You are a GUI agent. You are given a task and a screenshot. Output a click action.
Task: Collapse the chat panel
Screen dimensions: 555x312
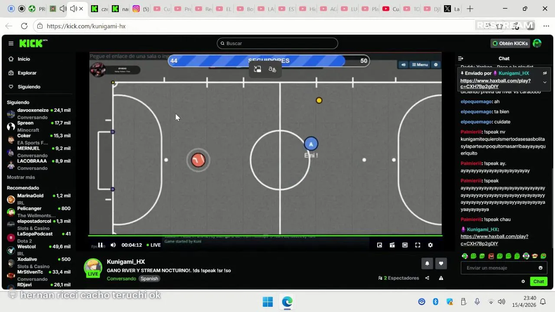coord(460,58)
